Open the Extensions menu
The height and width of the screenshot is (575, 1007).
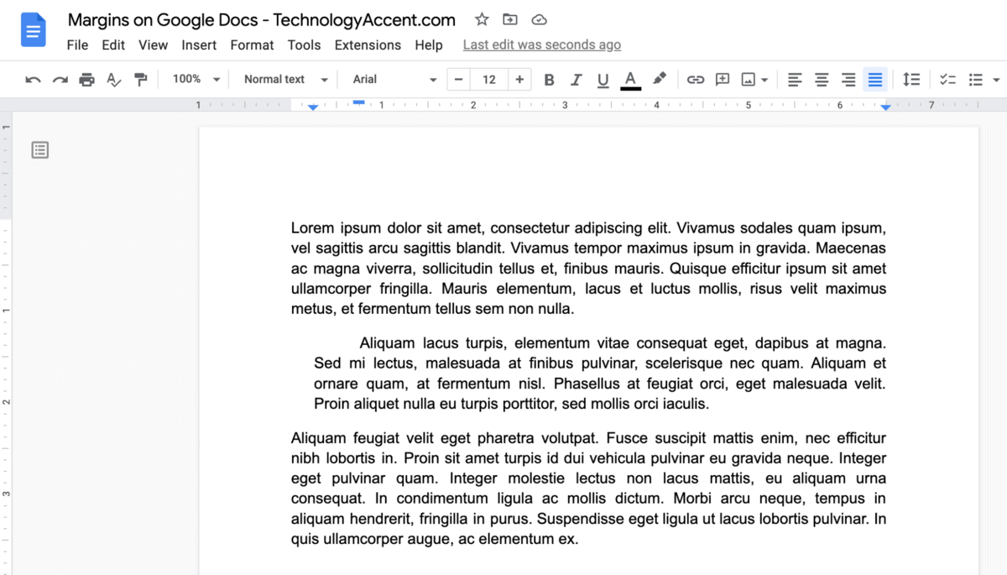(368, 45)
